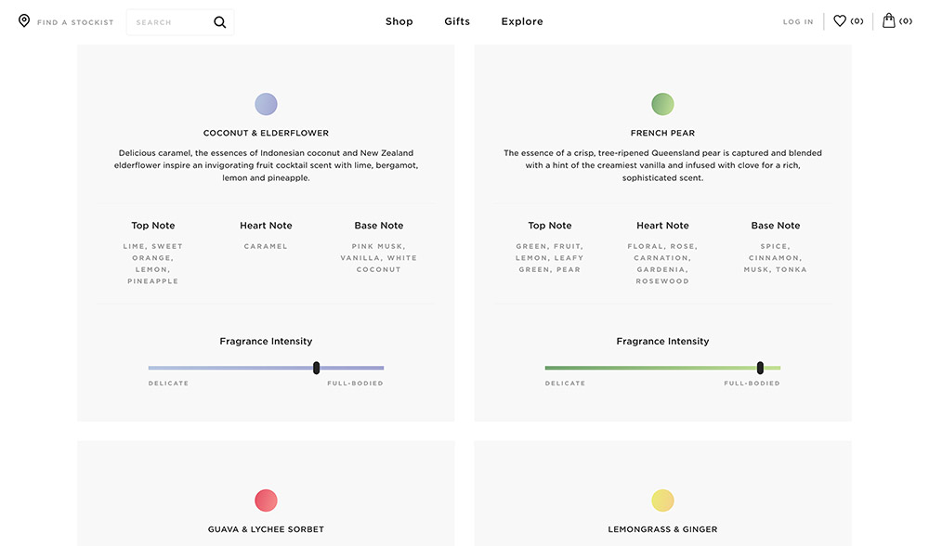929x546 pixels.
Task: Click the Log In link
Action: 798,21
